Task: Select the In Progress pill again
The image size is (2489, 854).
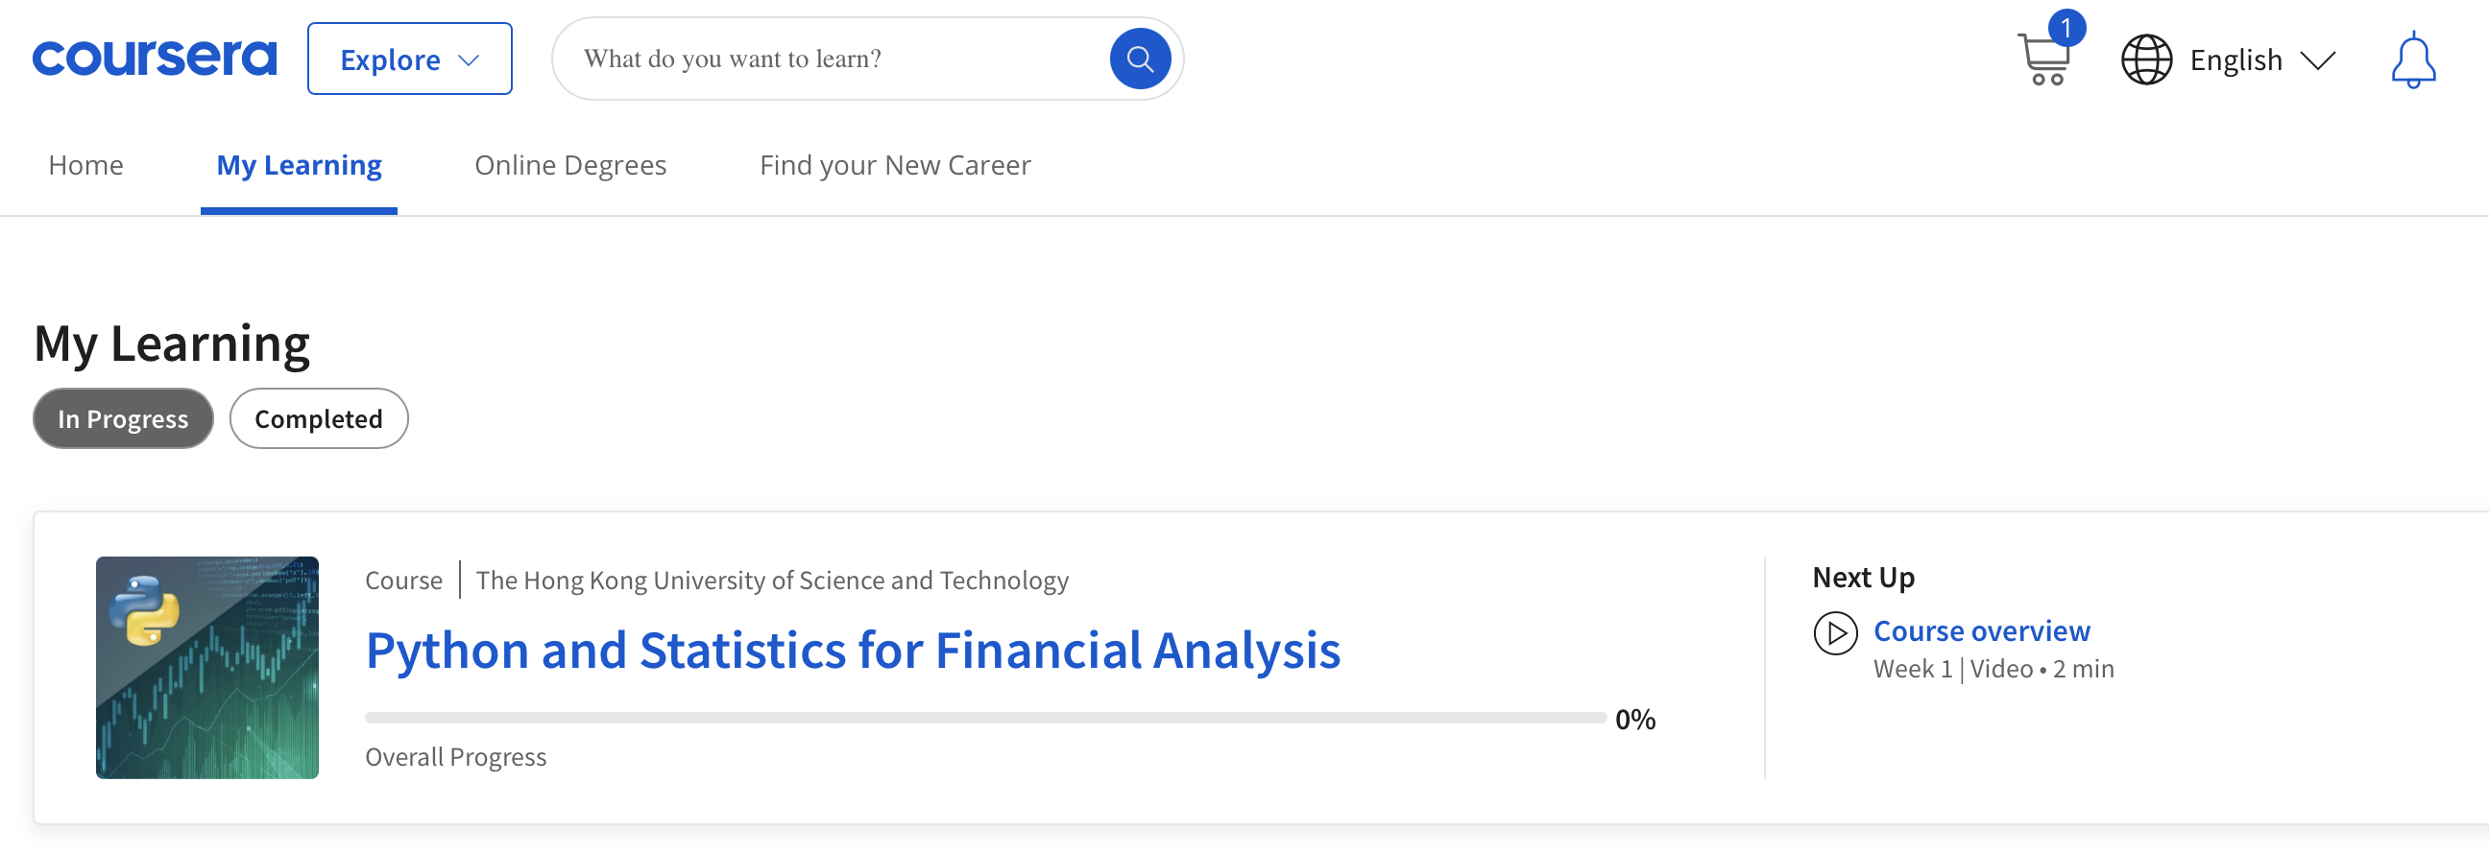Action: (122, 417)
